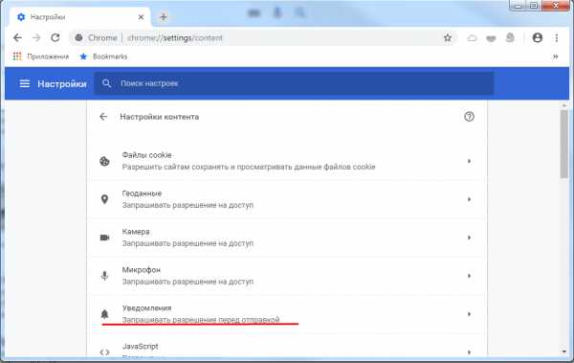Return with arrow beside Настройки контента
Viewport: 574px width, 363px height.
(103, 117)
